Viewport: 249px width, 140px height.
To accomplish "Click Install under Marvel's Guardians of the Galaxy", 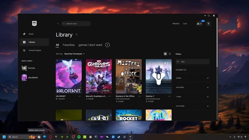I will click(90, 99).
